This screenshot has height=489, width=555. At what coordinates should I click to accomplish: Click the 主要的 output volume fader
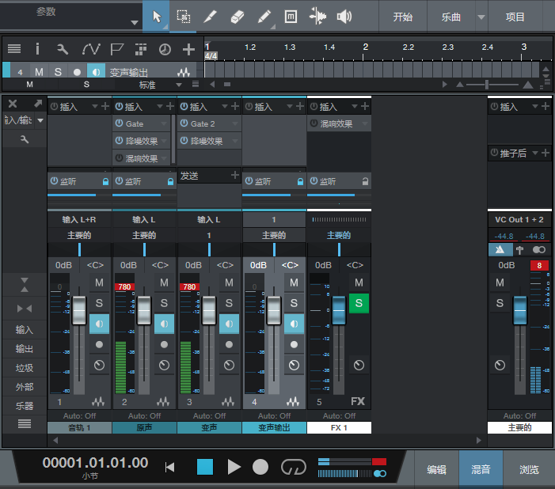[x=520, y=310]
